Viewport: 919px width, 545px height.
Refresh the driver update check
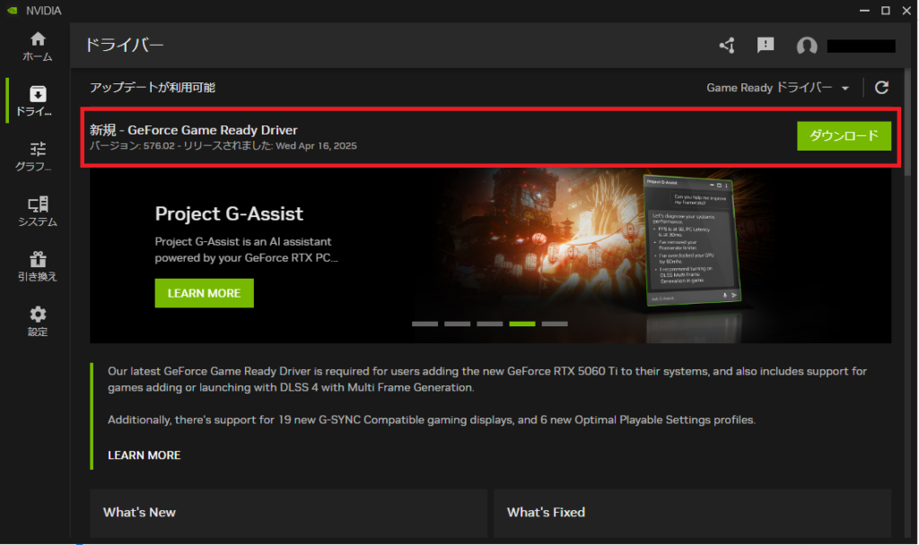(881, 88)
